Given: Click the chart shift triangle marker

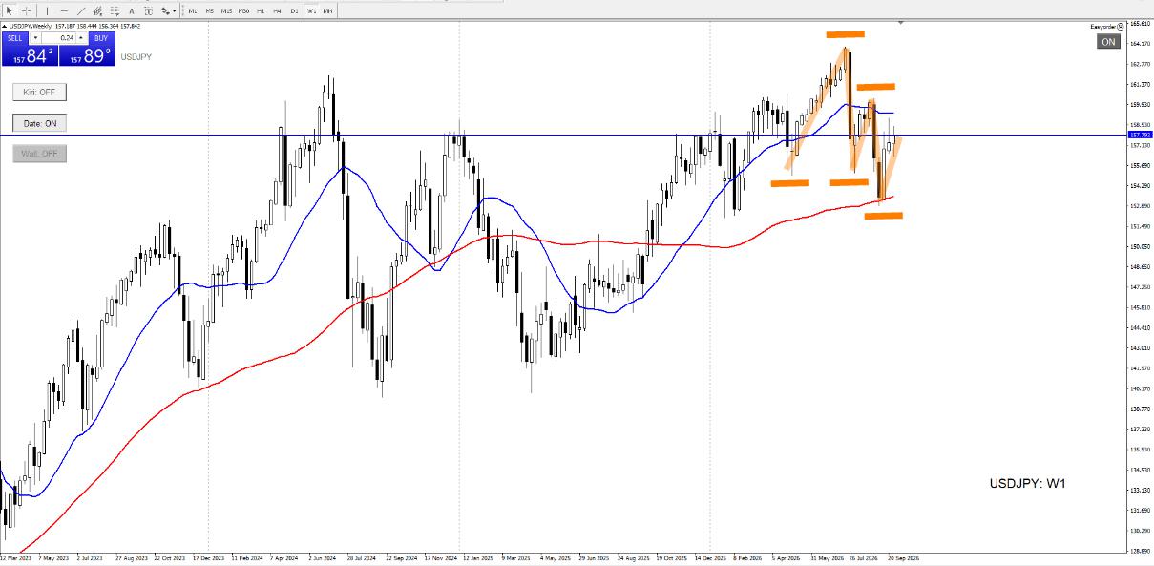Looking at the screenshot, I should pyautogui.click(x=900, y=22).
